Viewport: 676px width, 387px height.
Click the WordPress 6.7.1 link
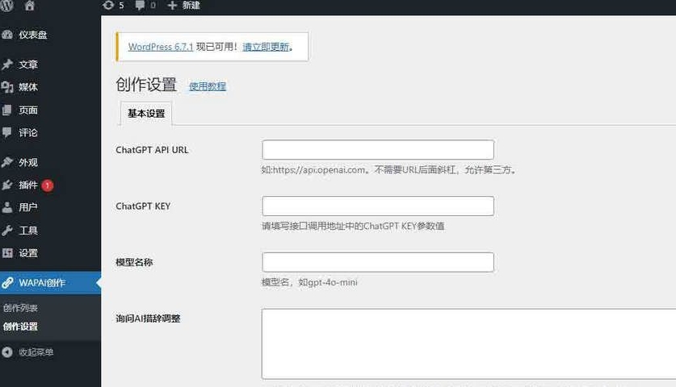click(161, 47)
